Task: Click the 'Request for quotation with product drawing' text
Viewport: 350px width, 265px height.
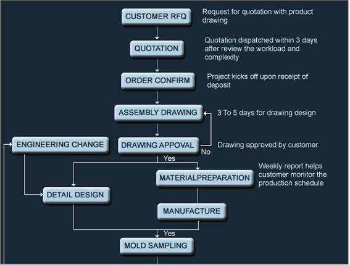Action: [257, 16]
